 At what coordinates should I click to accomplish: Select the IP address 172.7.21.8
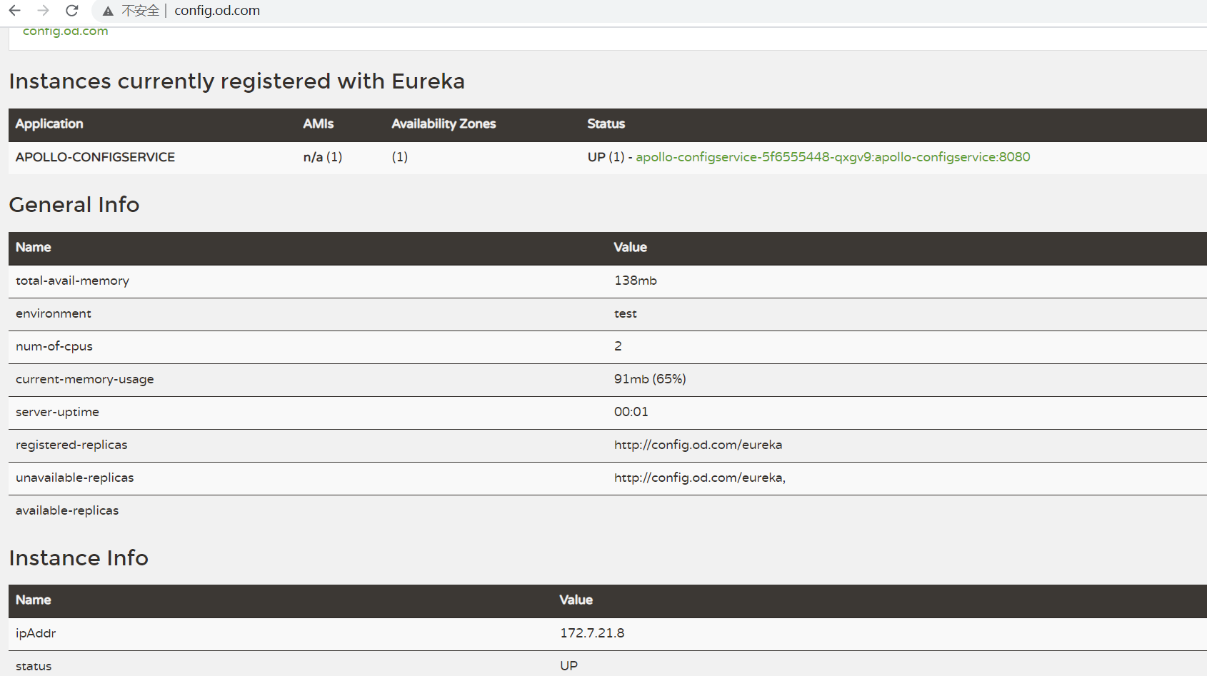point(592,633)
